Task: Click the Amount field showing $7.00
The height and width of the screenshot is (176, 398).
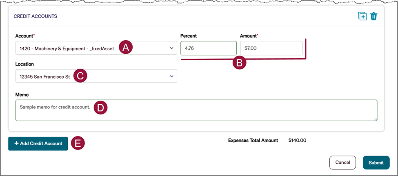Action: [271, 48]
